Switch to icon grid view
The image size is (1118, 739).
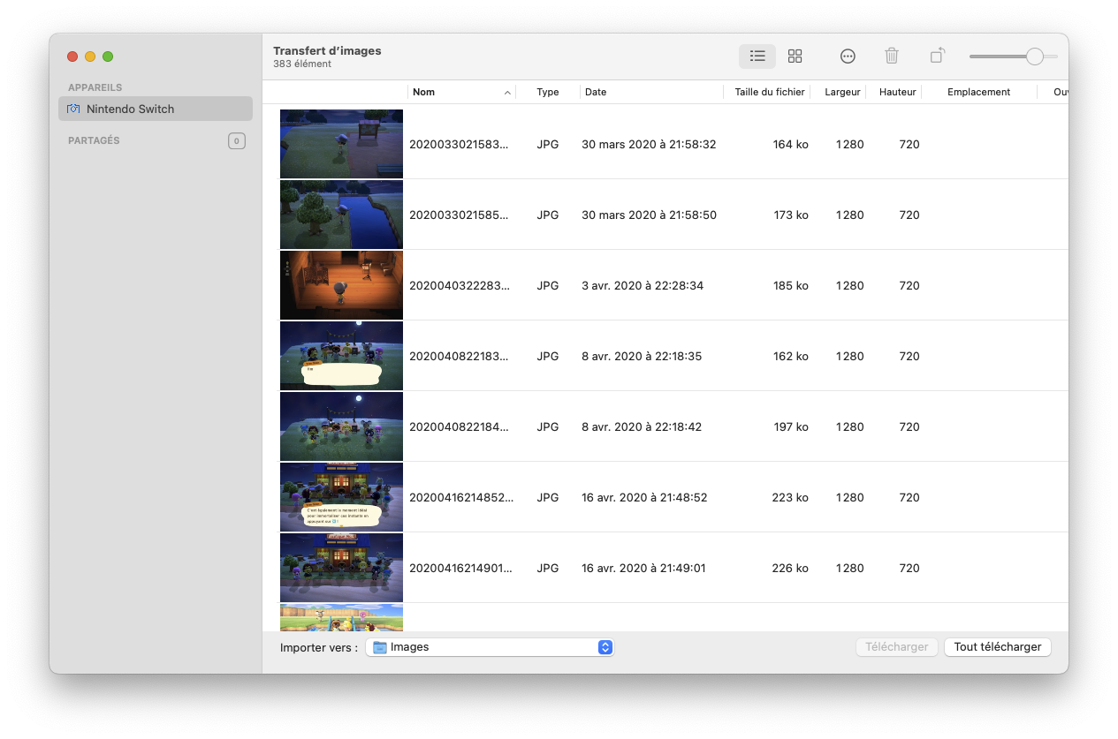click(x=795, y=57)
